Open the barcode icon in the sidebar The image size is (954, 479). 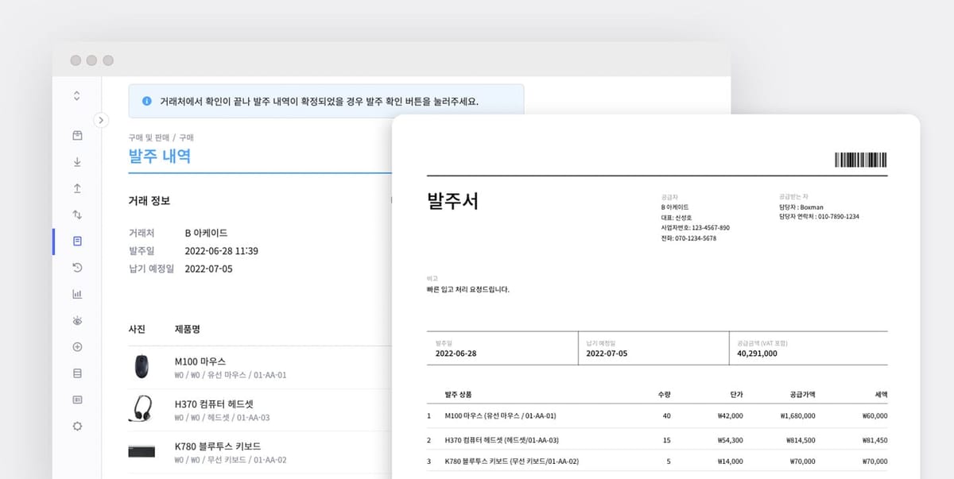pyautogui.click(x=76, y=400)
